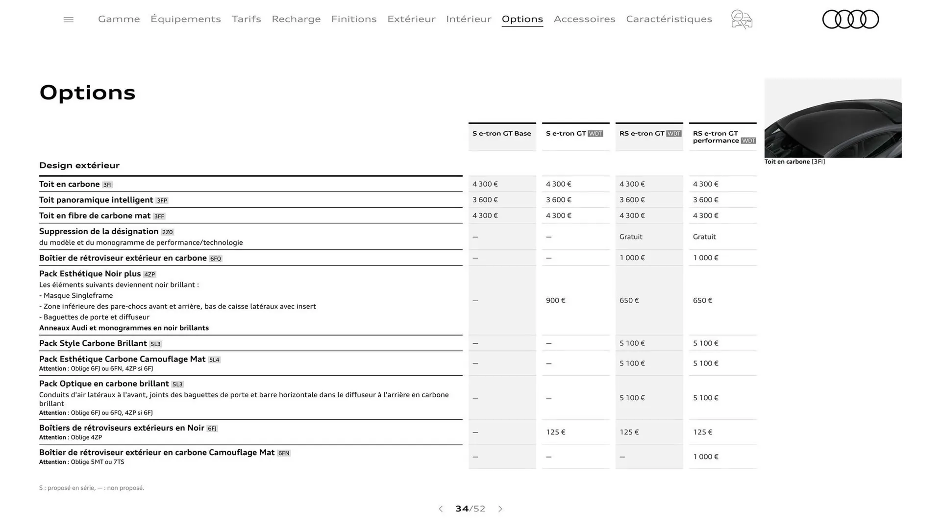This screenshot has height=529, width=941.
Task: Collapse the Design extérieur section header
Action: click(x=79, y=166)
